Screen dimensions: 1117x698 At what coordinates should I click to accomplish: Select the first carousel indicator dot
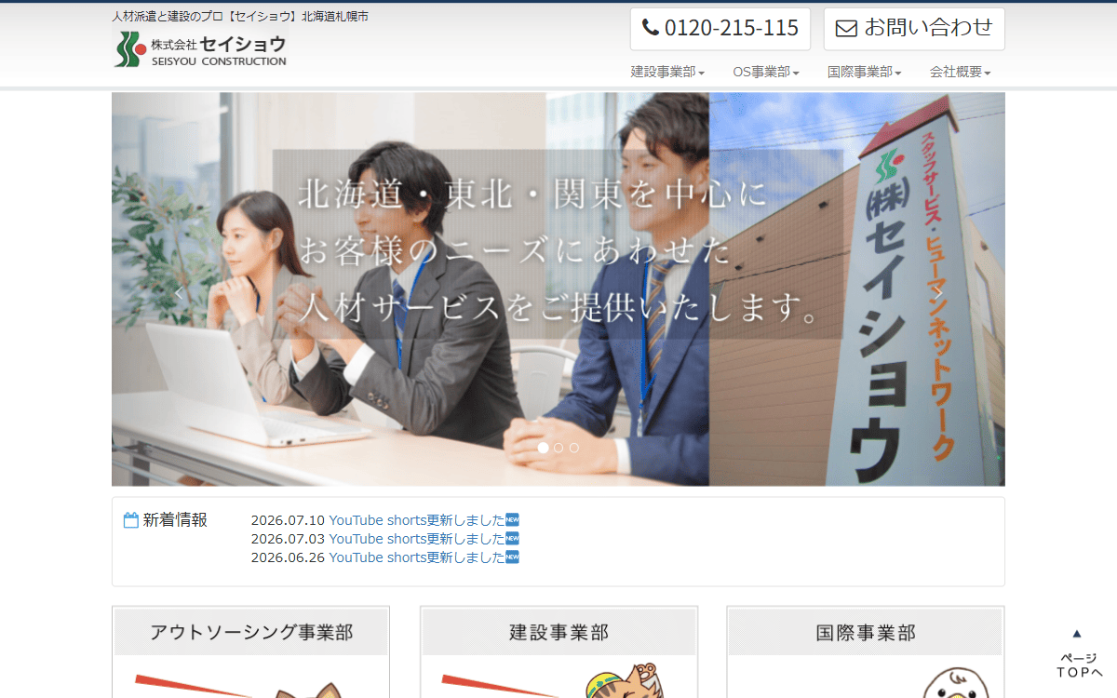(544, 448)
